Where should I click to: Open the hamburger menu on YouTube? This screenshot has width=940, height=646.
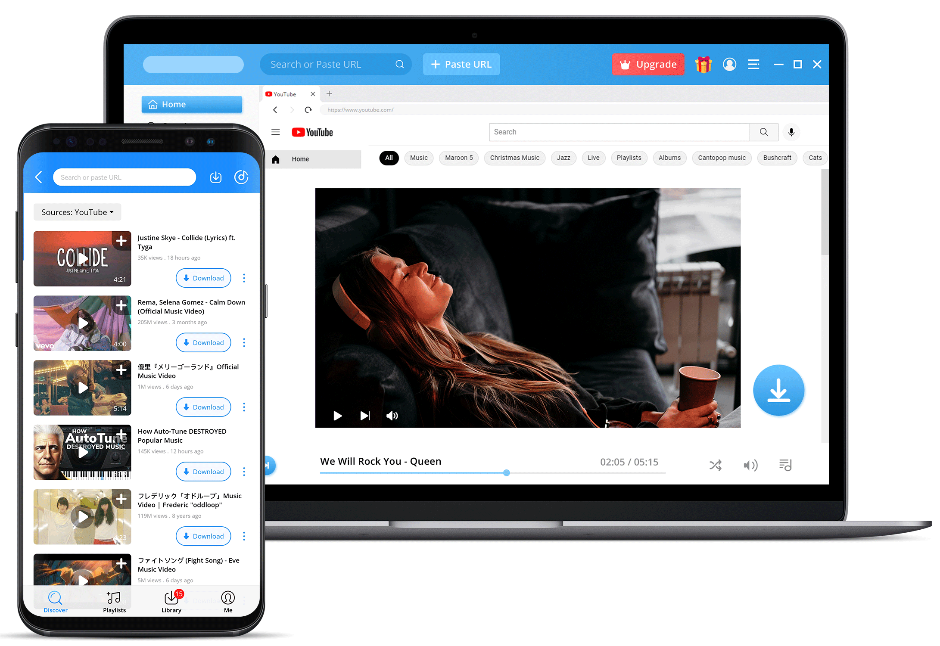[279, 131]
